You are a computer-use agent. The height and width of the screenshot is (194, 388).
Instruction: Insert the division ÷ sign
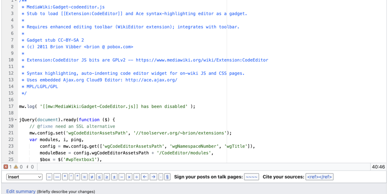coord(136,177)
